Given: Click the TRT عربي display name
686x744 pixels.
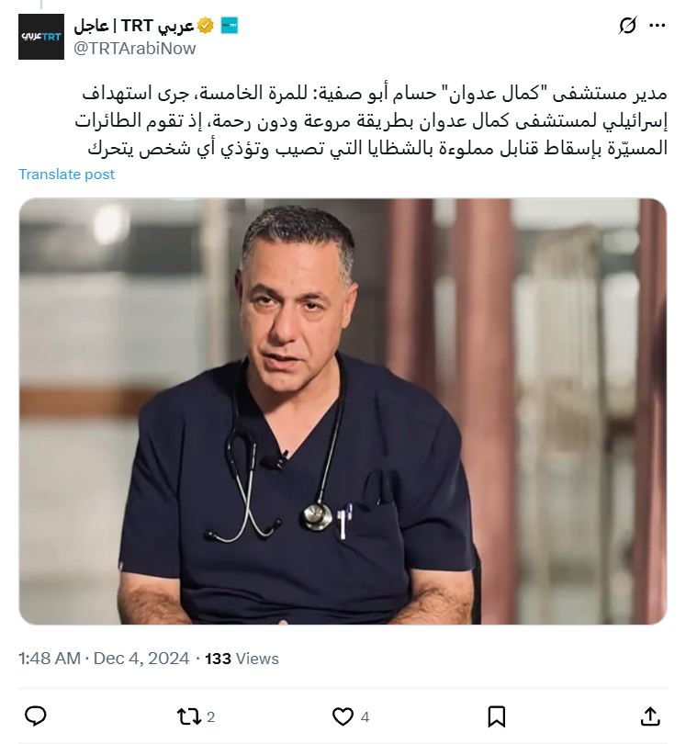Looking at the screenshot, I should 134,25.
